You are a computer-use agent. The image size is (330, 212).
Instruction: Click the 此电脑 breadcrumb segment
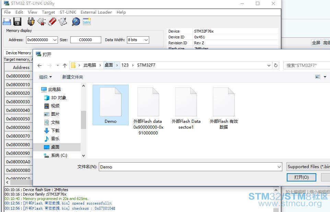[90, 65]
